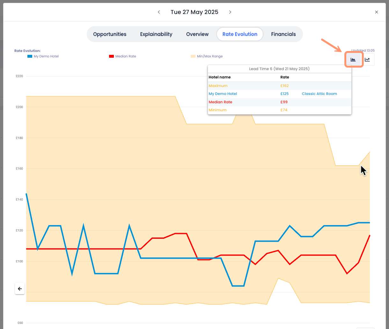Open the Opportunities tab
389x329 pixels.
(x=110, y=34)
